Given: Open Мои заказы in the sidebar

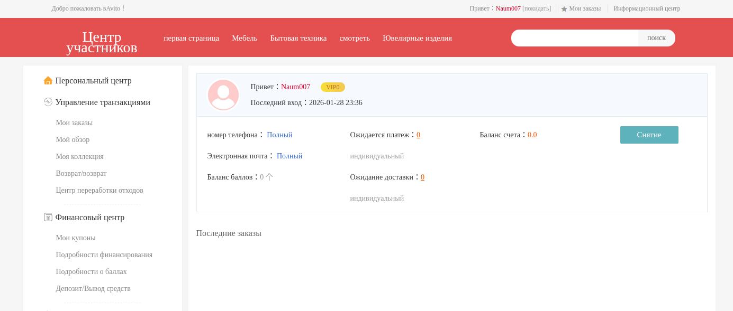Looking at the screenshot, I should click(74, 122).
